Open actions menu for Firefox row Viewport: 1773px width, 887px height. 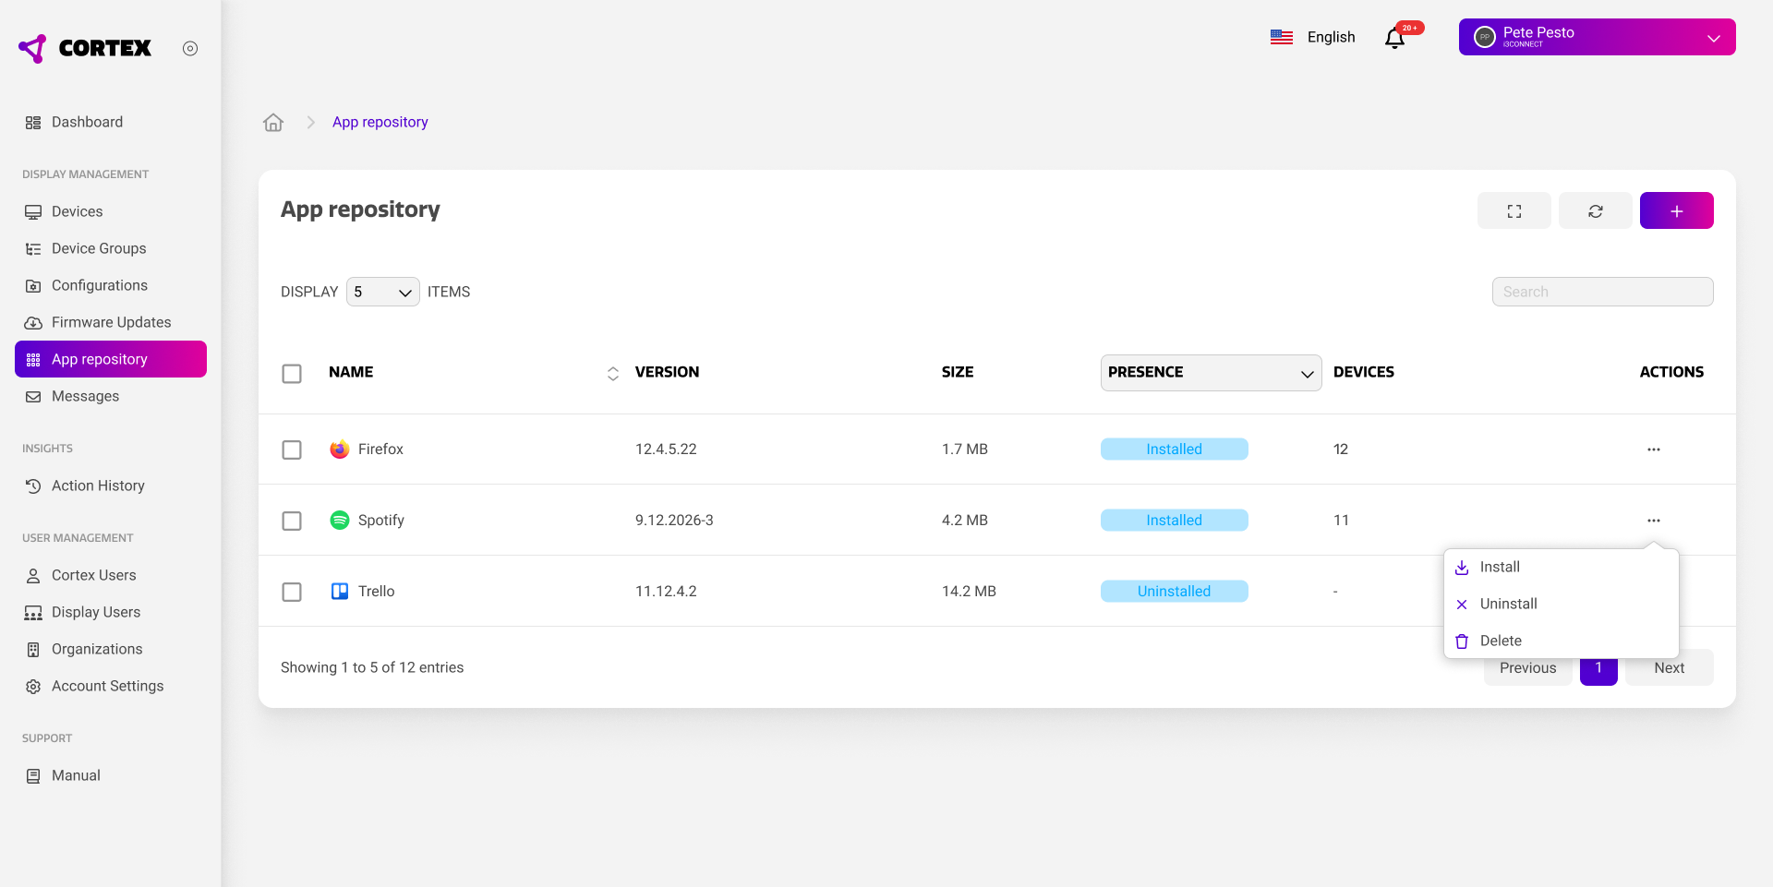[x=1653, y=449]
